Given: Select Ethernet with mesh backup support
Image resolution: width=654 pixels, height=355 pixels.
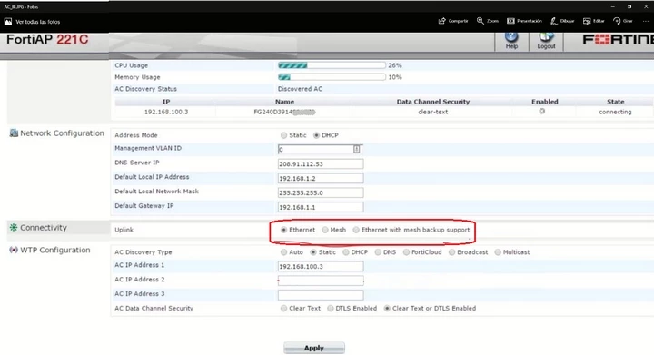Looking at the screenshot, I should (x=356, y=230).
